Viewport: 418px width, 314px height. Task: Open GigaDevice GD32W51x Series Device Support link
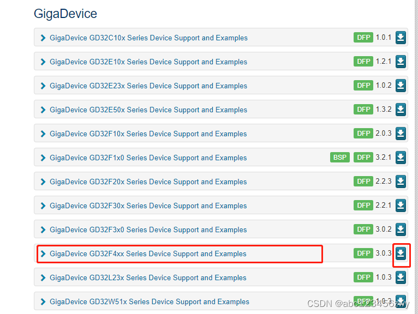(150, 301)
